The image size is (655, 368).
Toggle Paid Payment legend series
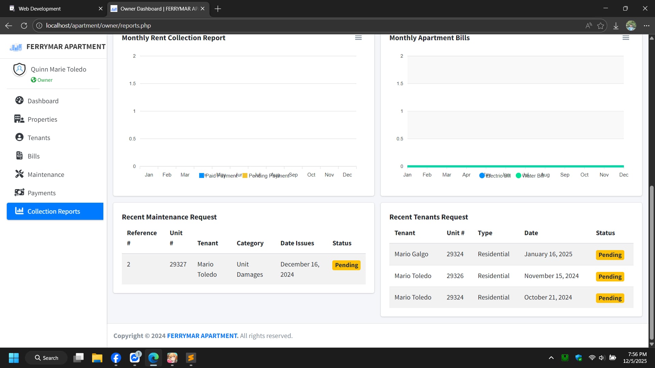point(218,175)
